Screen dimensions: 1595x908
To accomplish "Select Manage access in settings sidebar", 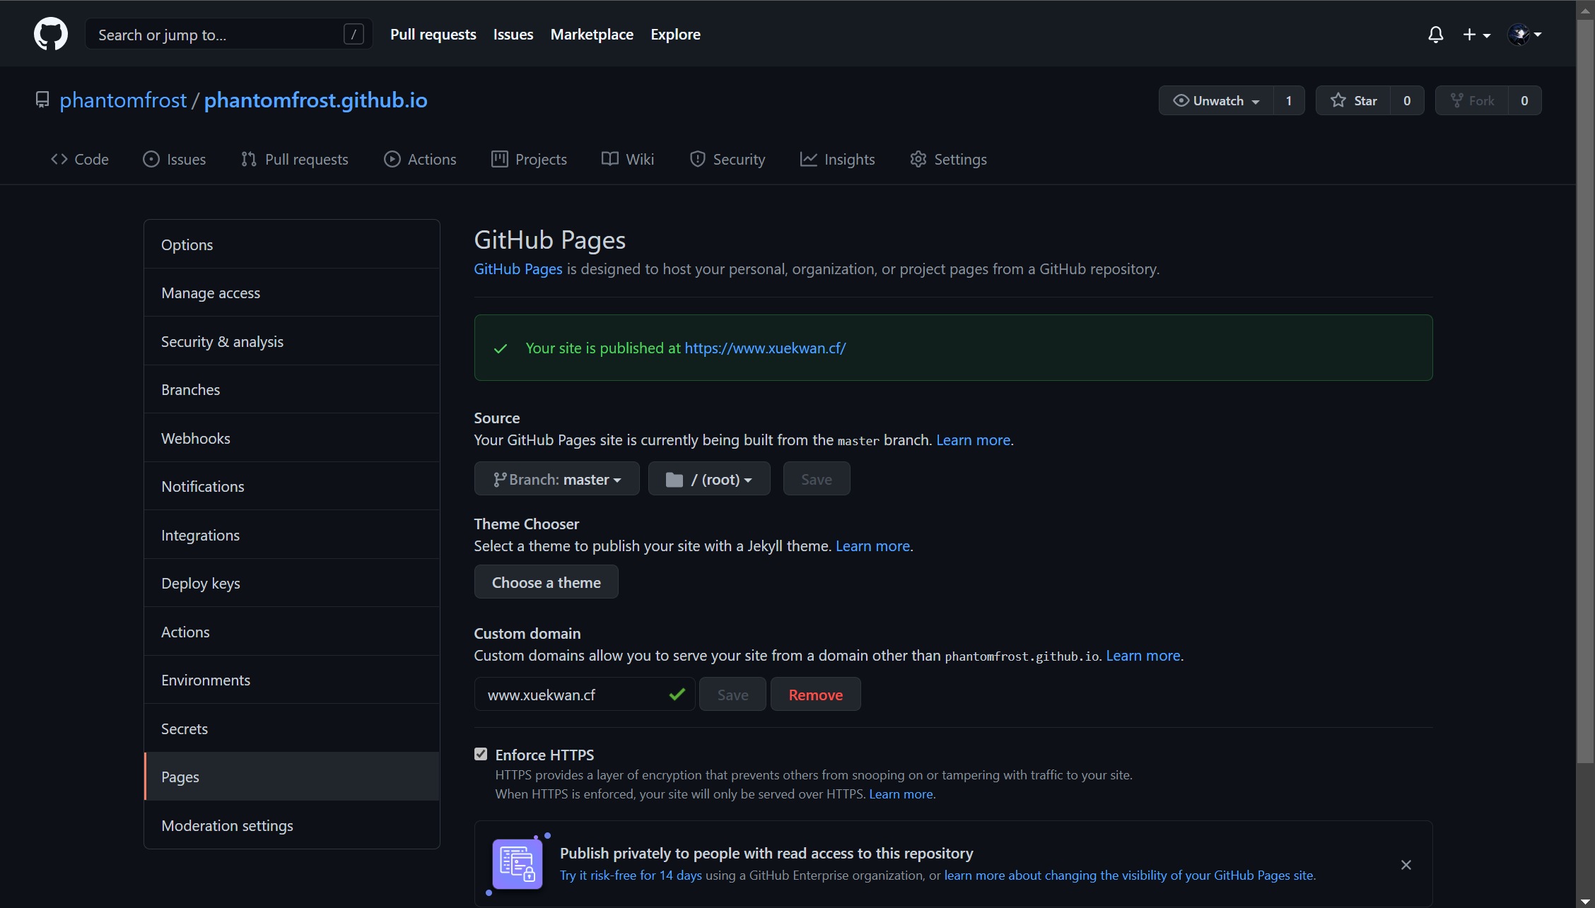I will (292, 293).
